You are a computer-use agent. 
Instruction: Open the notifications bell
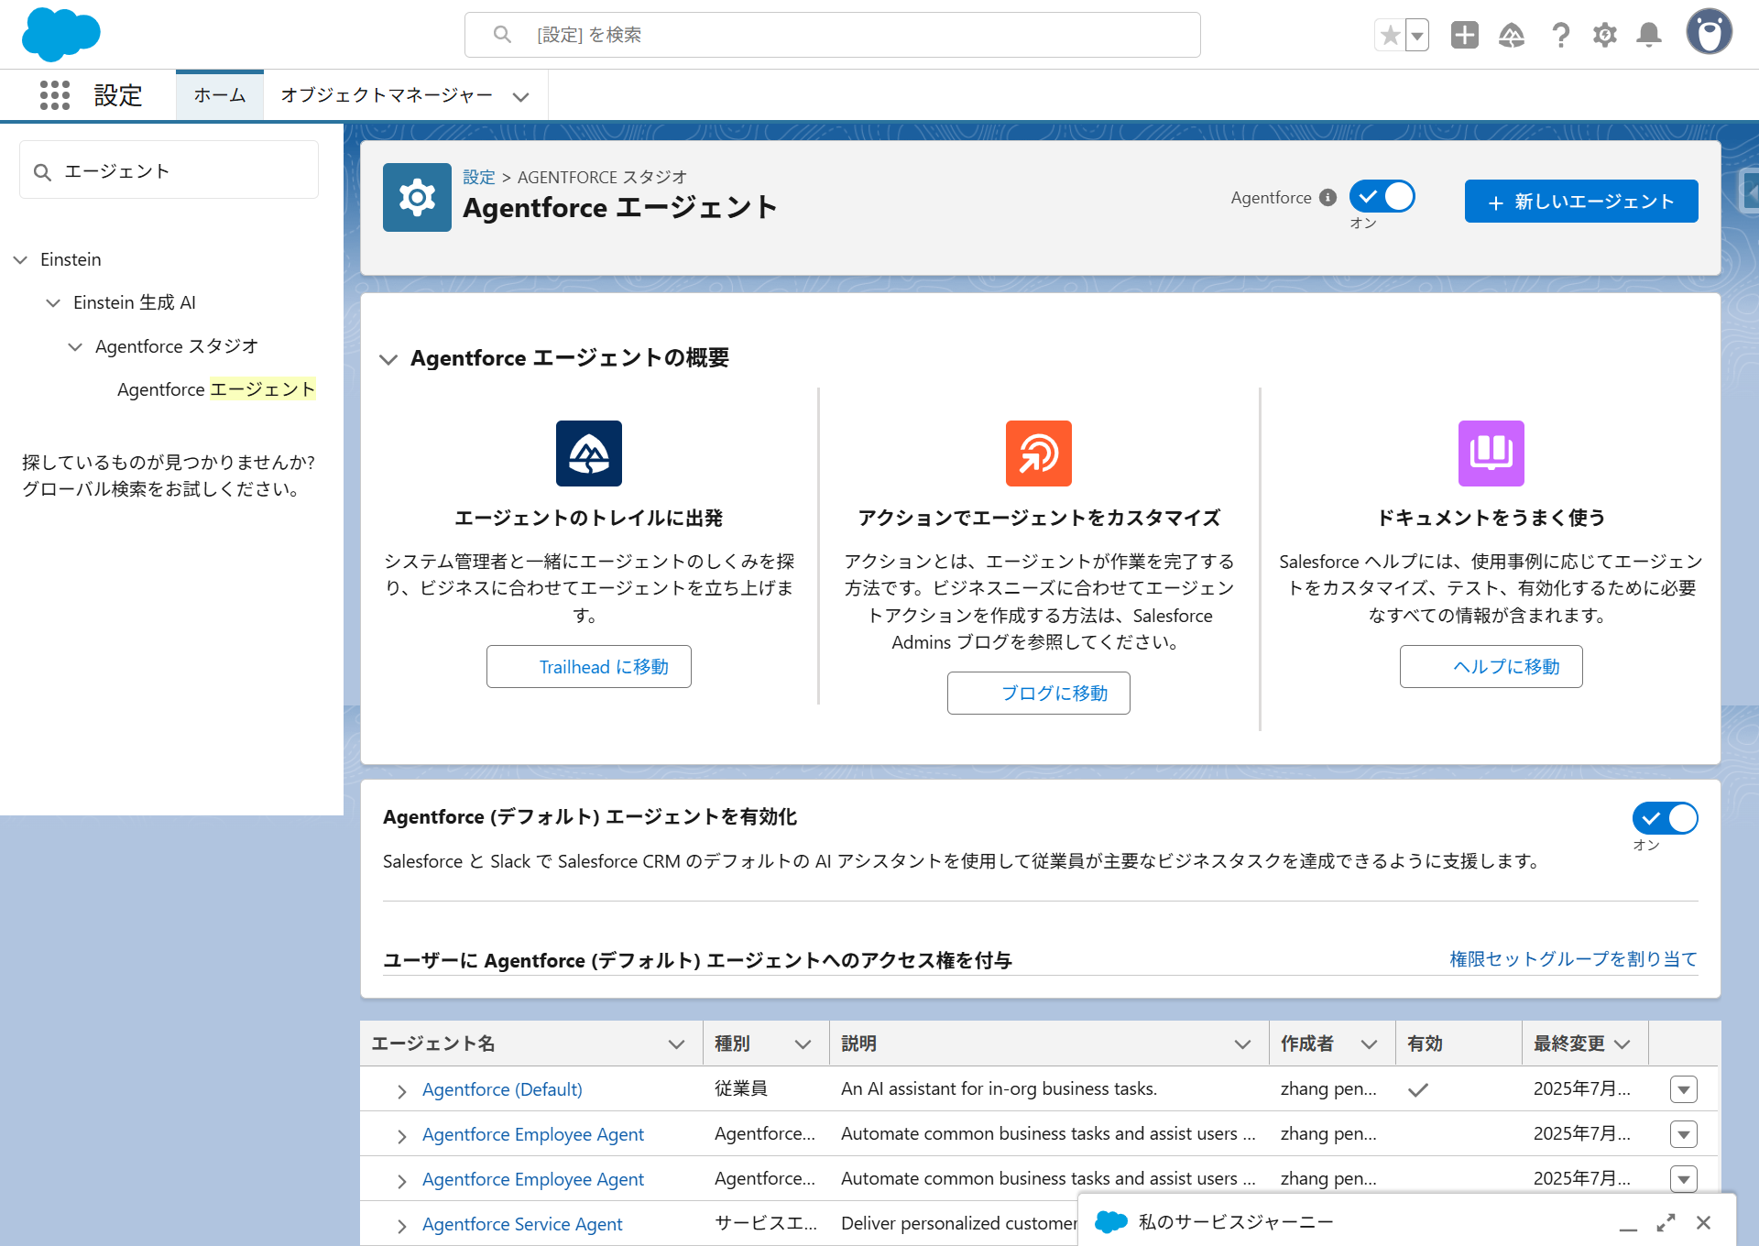point(1648,35)
